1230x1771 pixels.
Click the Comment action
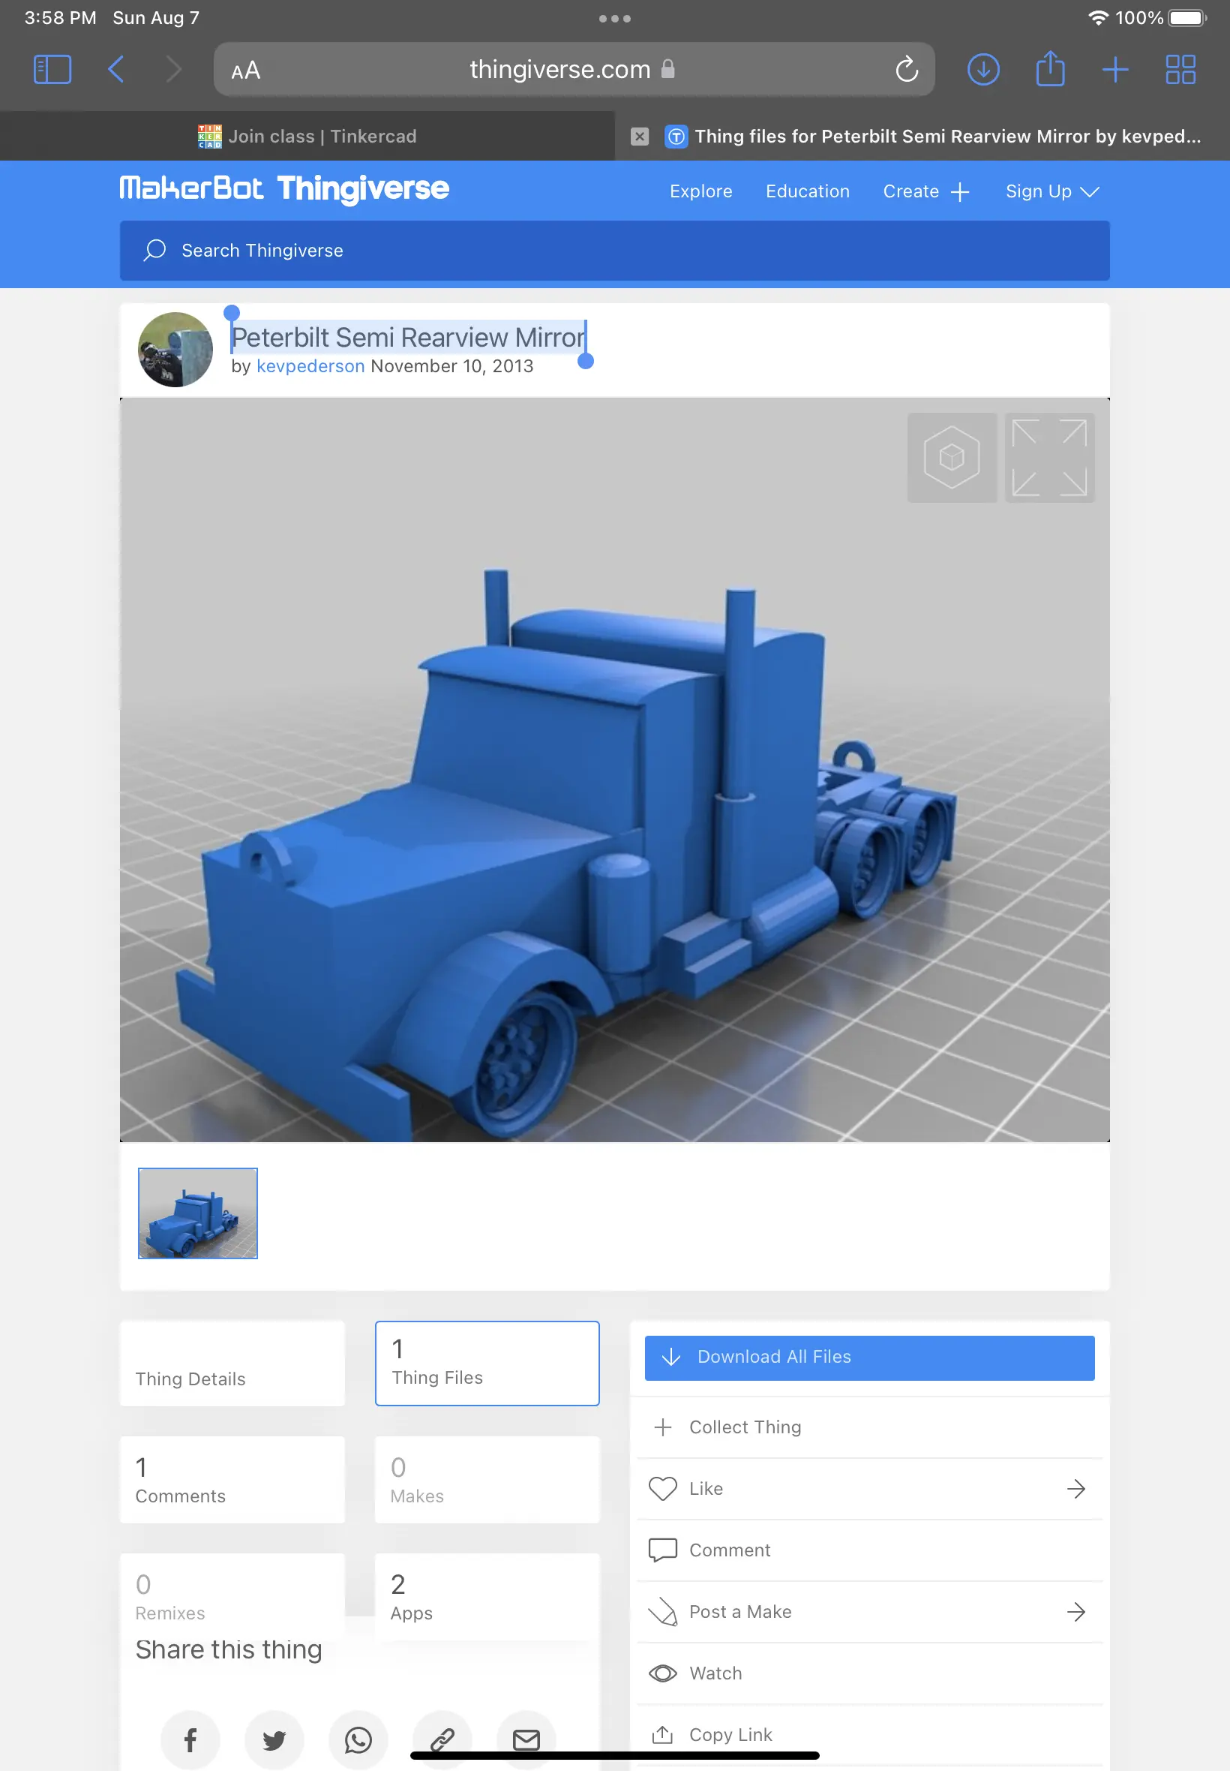[x=869, y=1550]
